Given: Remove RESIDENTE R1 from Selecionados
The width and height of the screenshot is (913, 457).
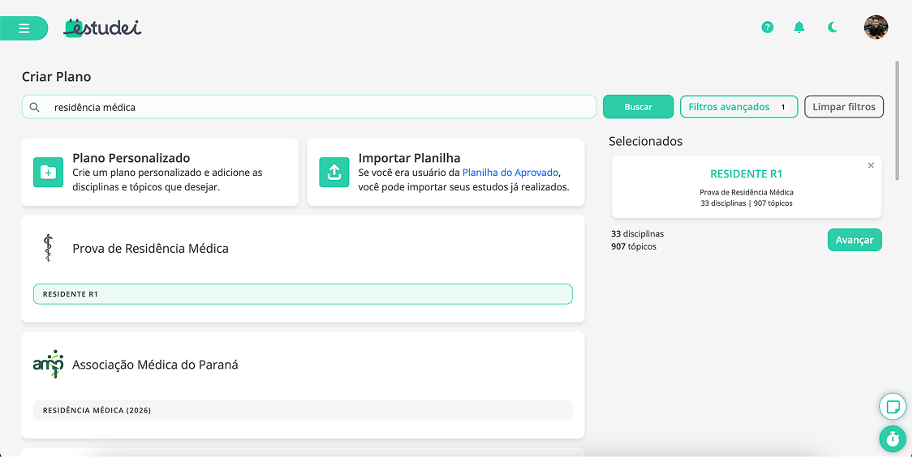Looking at the screenshot, I should [x=871, y=166].
